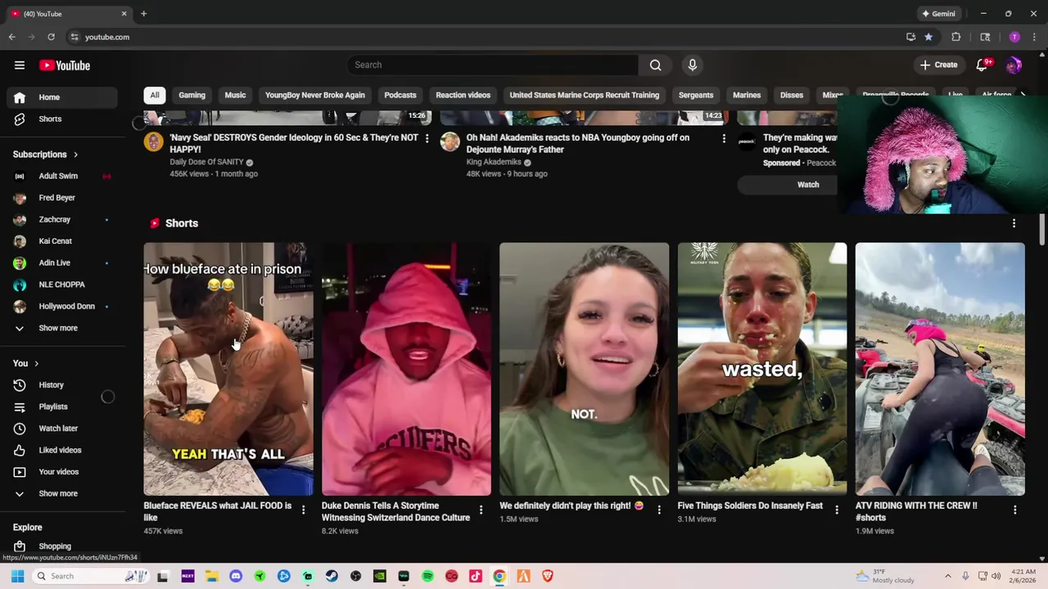Image resolution: width=1048 pixels, height=589 pixels.
Task: Expand the You section chevron
Action: (36, 364)
